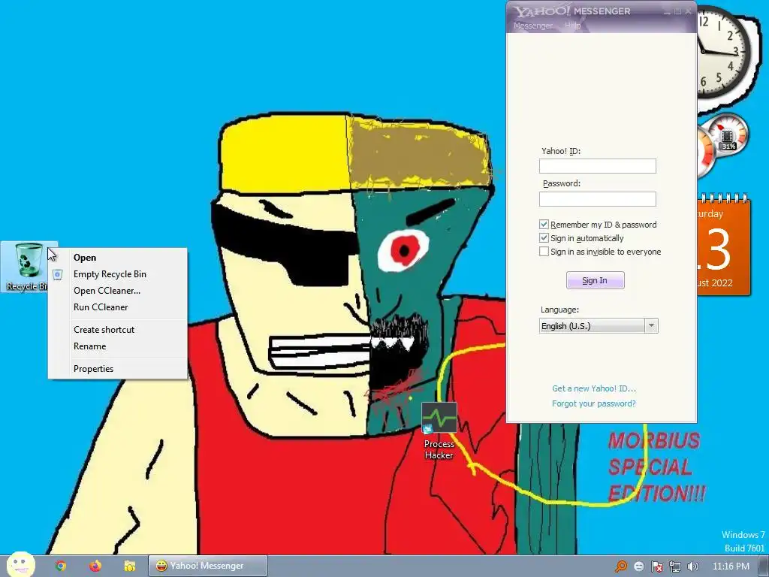Choose Create shortcut
Image resolution: width=769 pixels, height=577 pixels.
click(x=118, y=330)
